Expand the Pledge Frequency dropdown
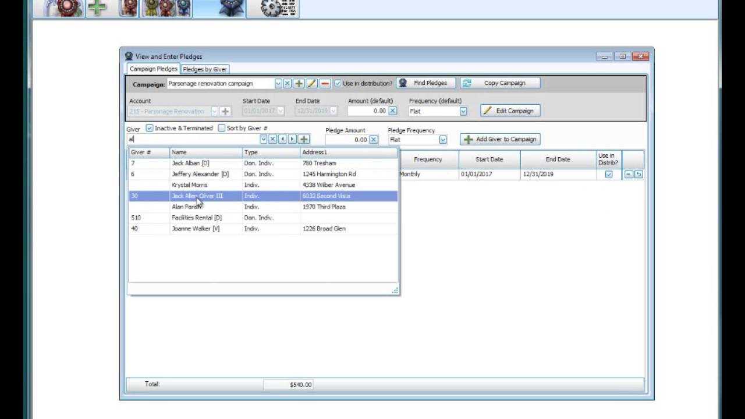The image size is (745, 419). tap(443, 140)
